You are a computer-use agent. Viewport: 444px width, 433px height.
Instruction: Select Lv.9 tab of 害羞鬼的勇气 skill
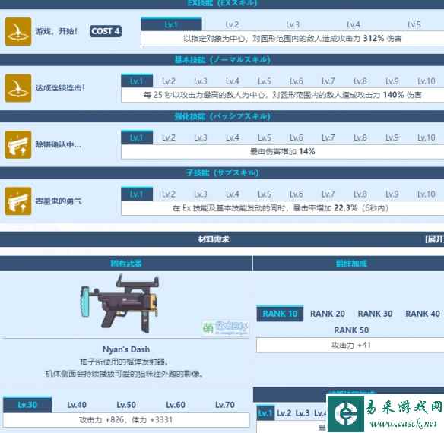(x=392, y=194)
